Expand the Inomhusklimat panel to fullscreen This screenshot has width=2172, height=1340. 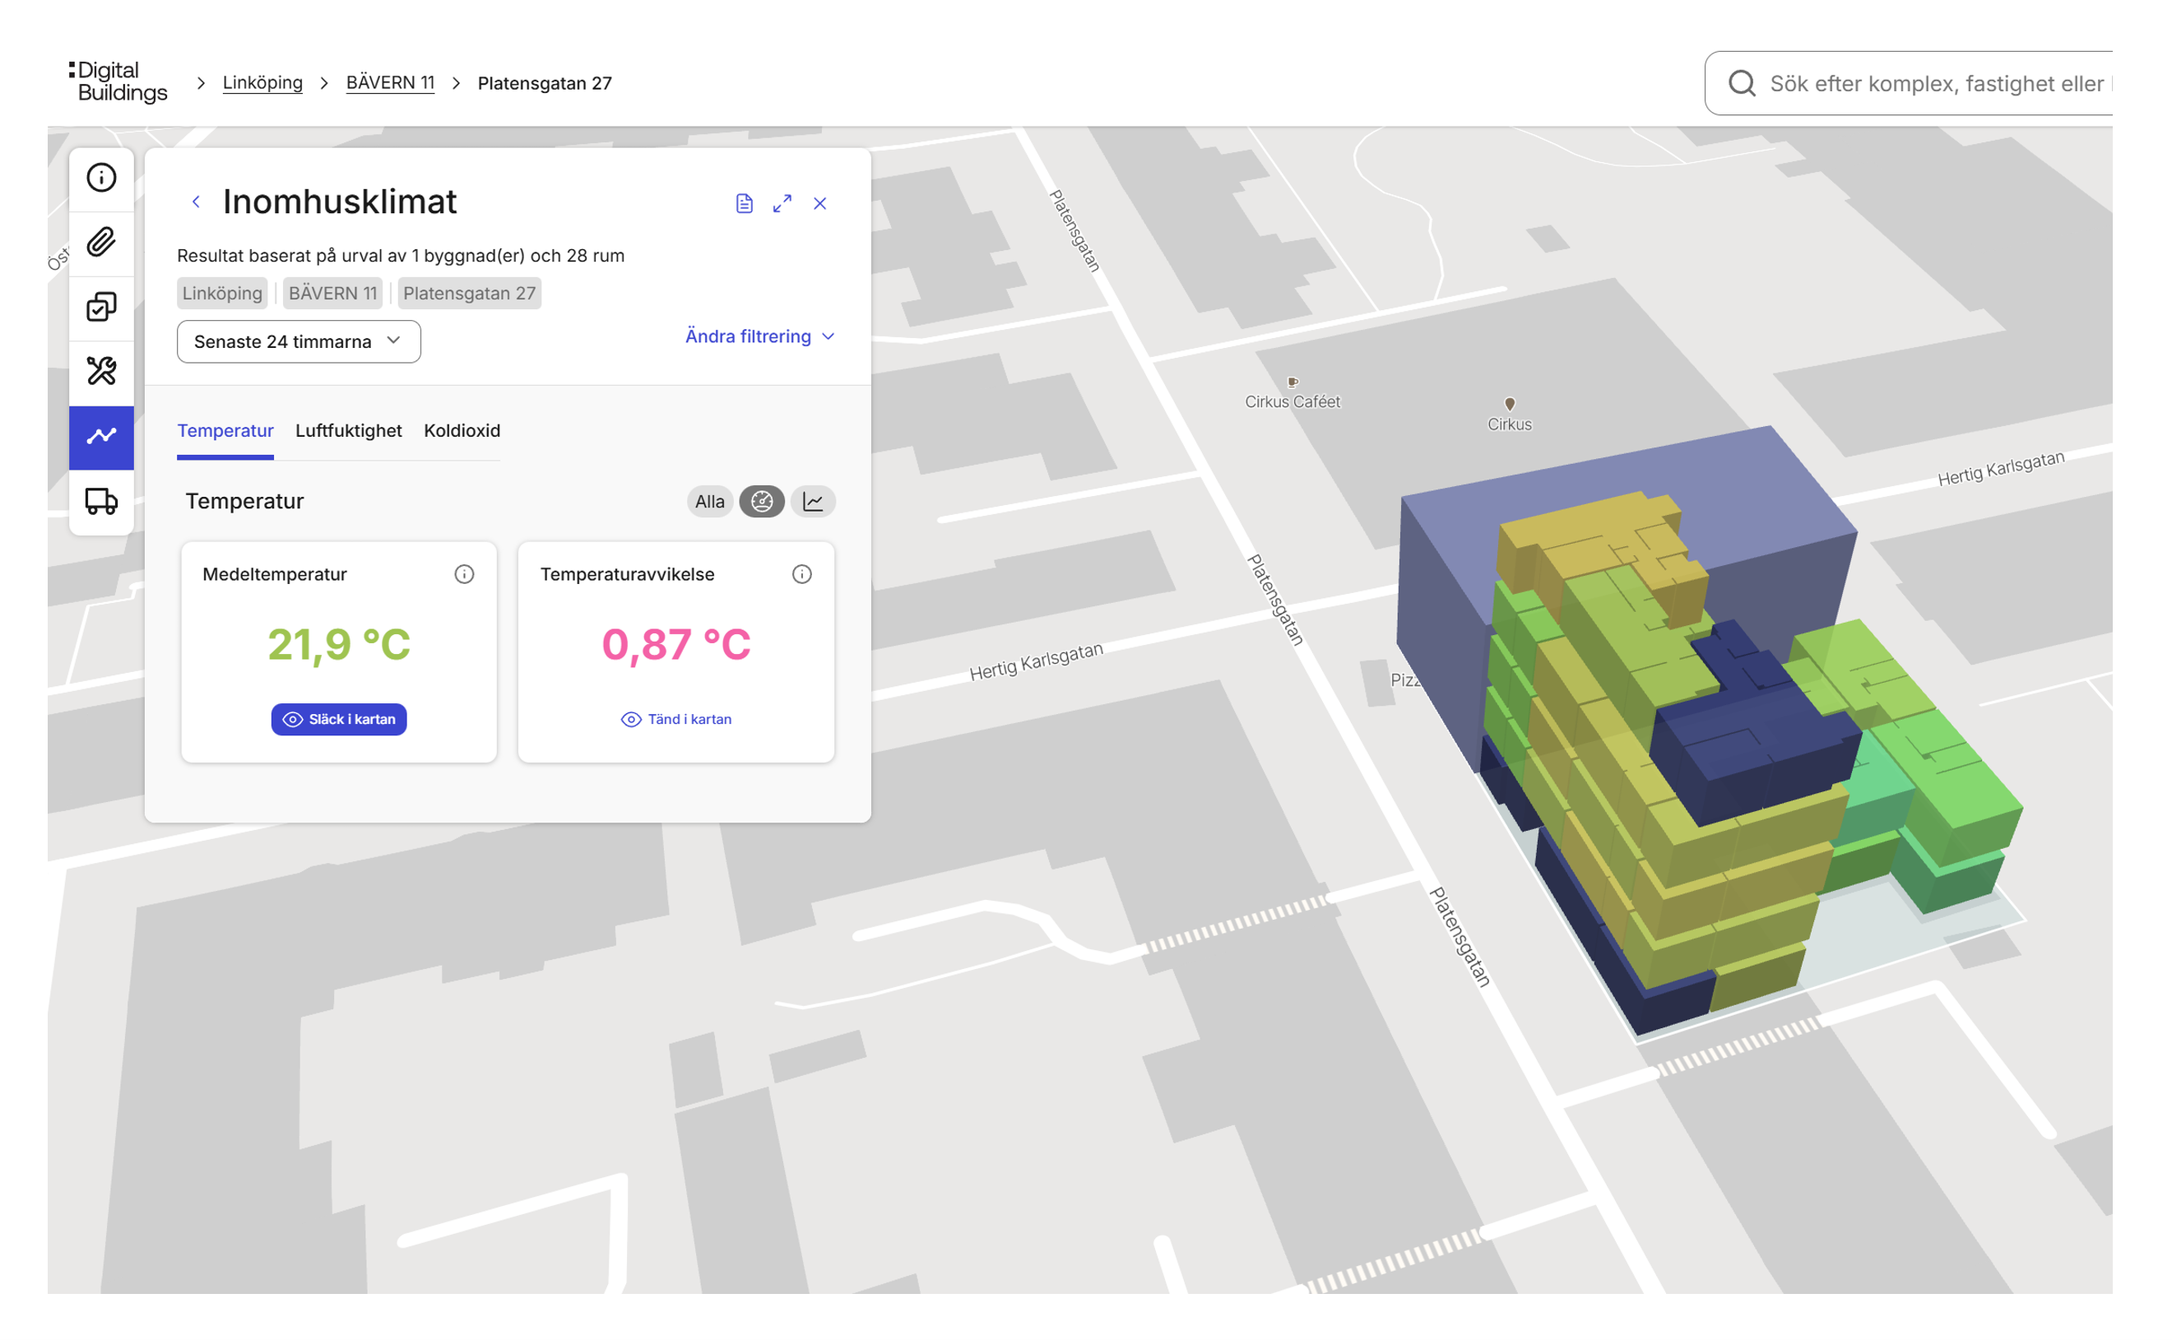click(x=782, y=204)
